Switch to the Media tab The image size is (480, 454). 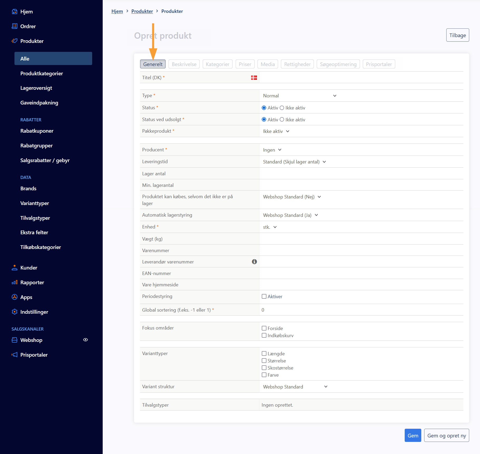268,64
